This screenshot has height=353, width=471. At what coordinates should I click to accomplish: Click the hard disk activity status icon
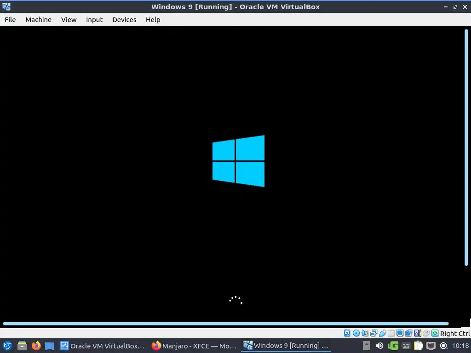point(347,333)
